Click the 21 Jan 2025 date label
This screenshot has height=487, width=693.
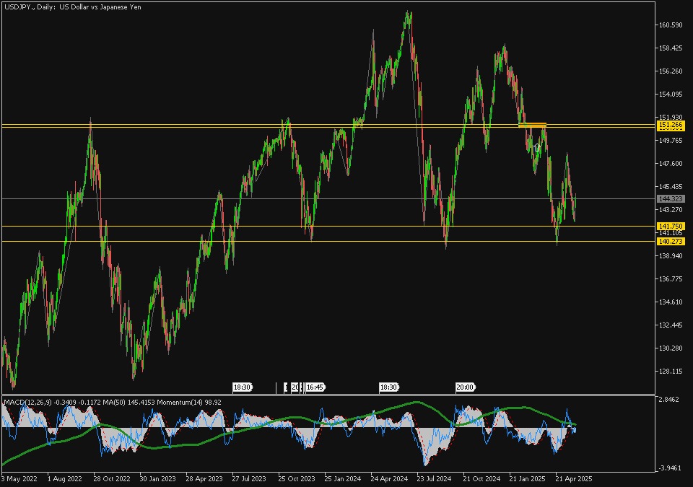[x=527, y=478]
